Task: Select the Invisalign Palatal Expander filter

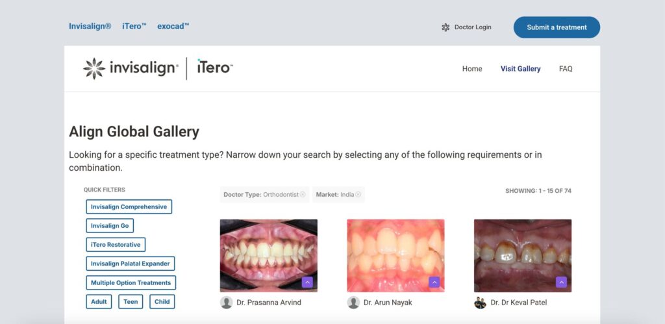Action: [x=130, y=264]
